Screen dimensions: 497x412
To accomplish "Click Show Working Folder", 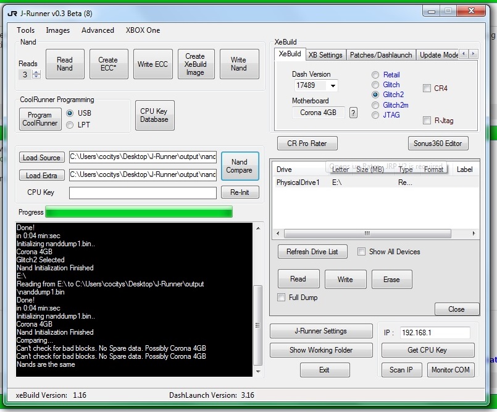I will (x=321, y=350).
